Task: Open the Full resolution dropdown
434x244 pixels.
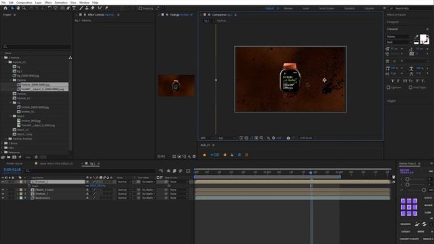Action: [227, 138]
